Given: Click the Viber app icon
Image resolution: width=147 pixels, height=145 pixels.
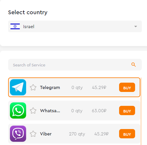Looking at the screenshot, I should [x=18, y=134].
